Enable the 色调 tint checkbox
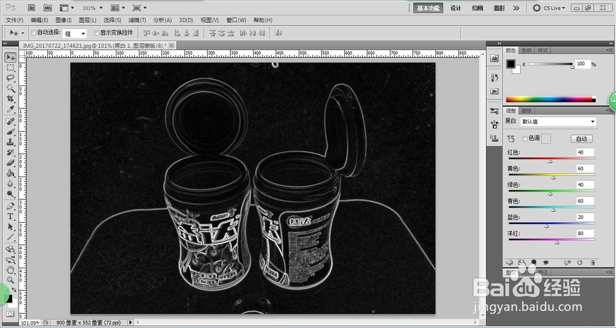The width and height of the screenshot is (616, 328). pos(525,138)
